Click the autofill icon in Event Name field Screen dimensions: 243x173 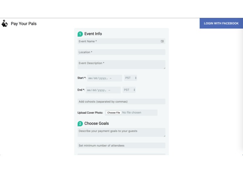click(162, 41)
